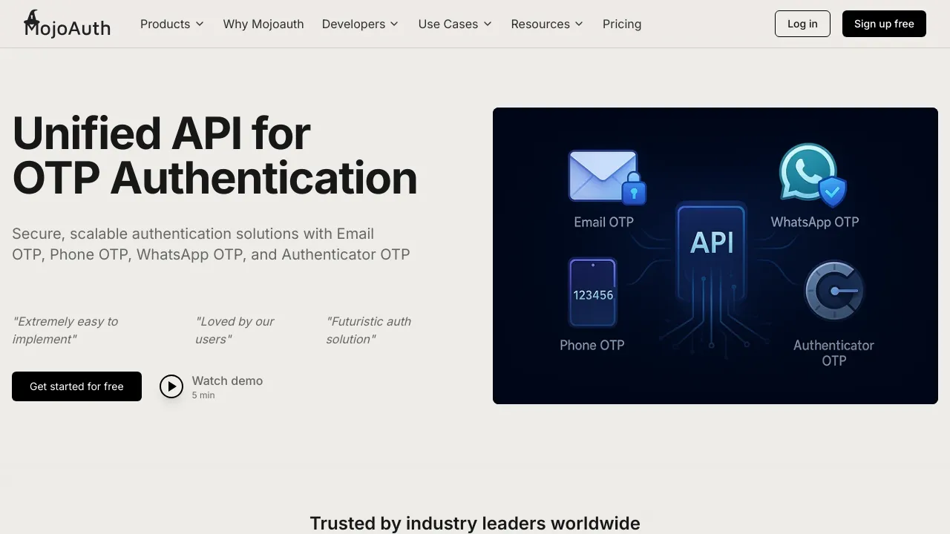Click the 5 min duration text
Screen dimensions: 950x534
pyautogui.click(x=203, y=395)
